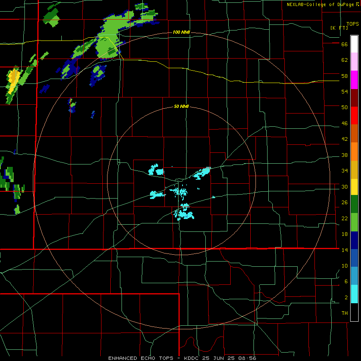Click the '[K FT]' units label
361x361 pixels.
pos(339,28)
